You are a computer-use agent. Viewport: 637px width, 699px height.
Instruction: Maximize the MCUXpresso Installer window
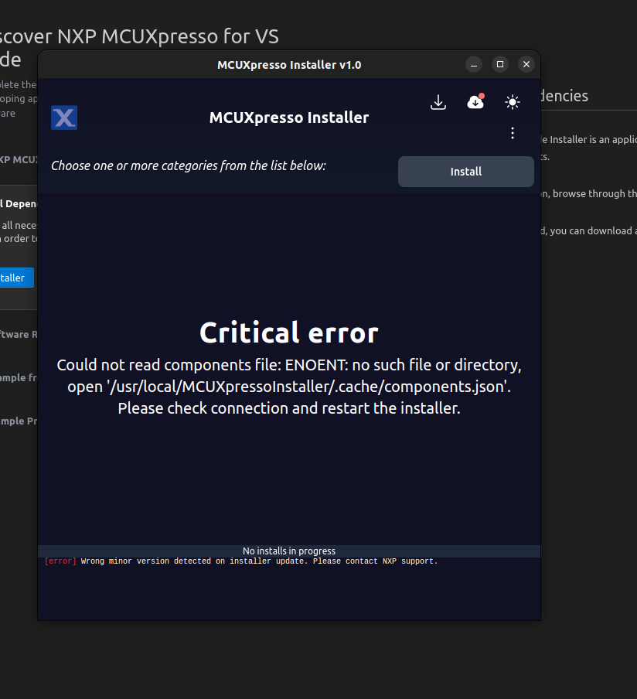tap(500, 64)
